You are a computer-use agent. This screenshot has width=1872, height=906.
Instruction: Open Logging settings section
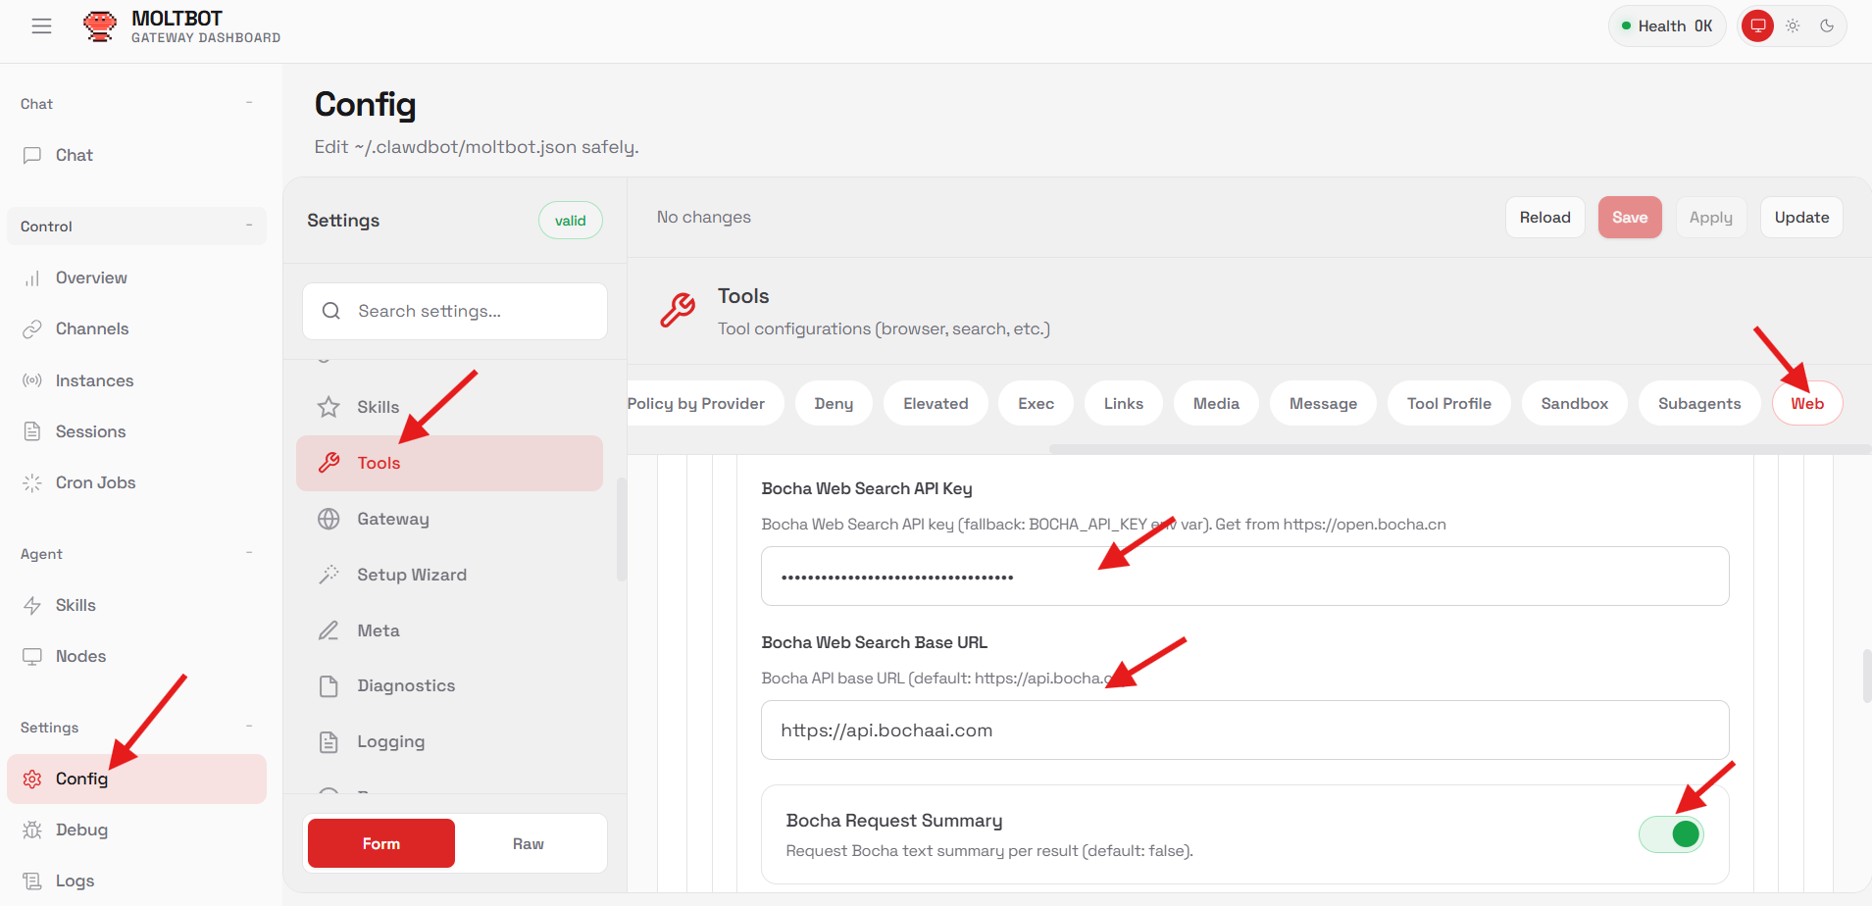[x=449, y=742]
